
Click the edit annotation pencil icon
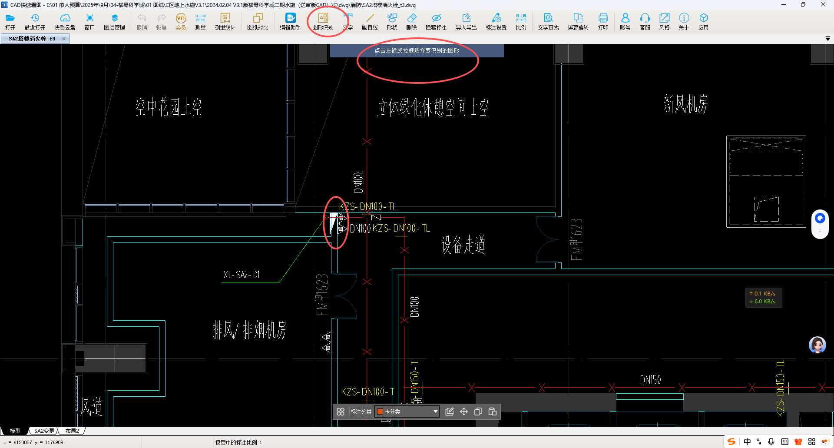pyautogui.click(x=450, y=411)
